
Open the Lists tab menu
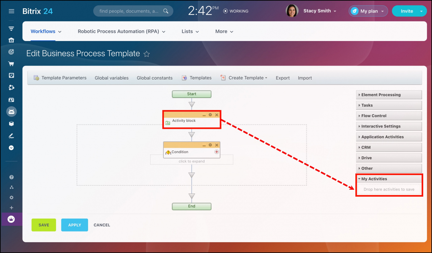point(190,31)
